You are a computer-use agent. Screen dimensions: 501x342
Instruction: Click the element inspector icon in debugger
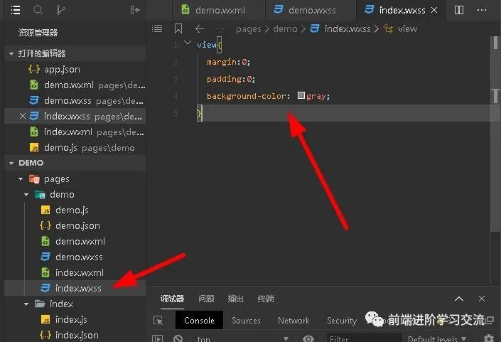click(x=158, y=321)
